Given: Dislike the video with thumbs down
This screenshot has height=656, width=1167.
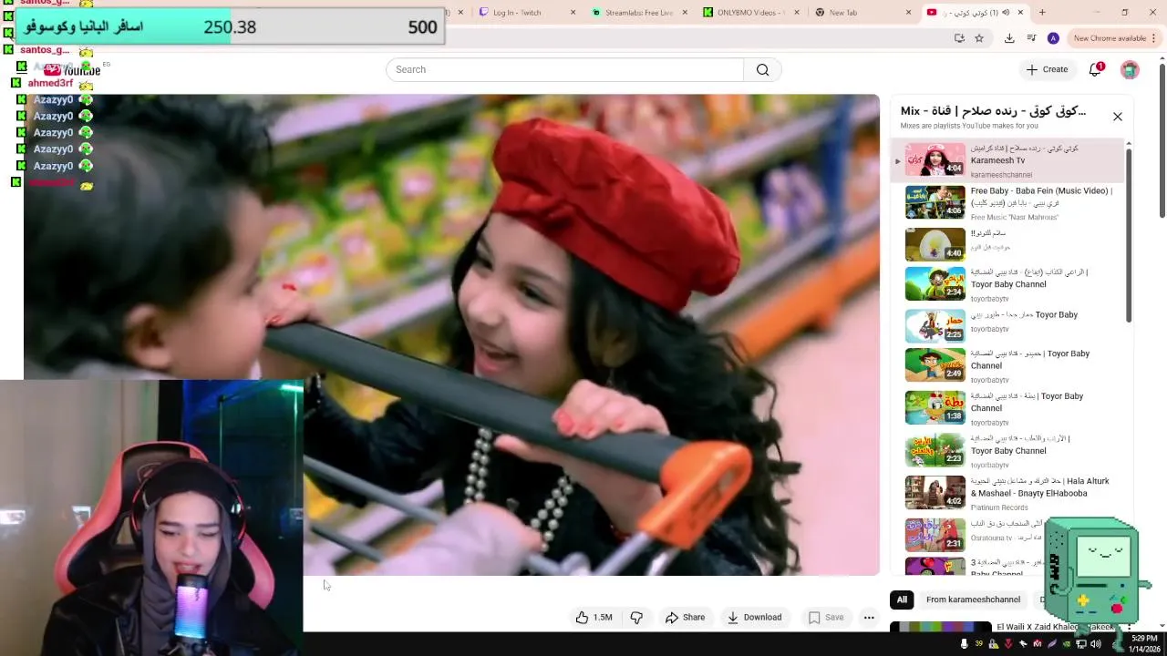Looking at the screenshot, I should [636, 618].
